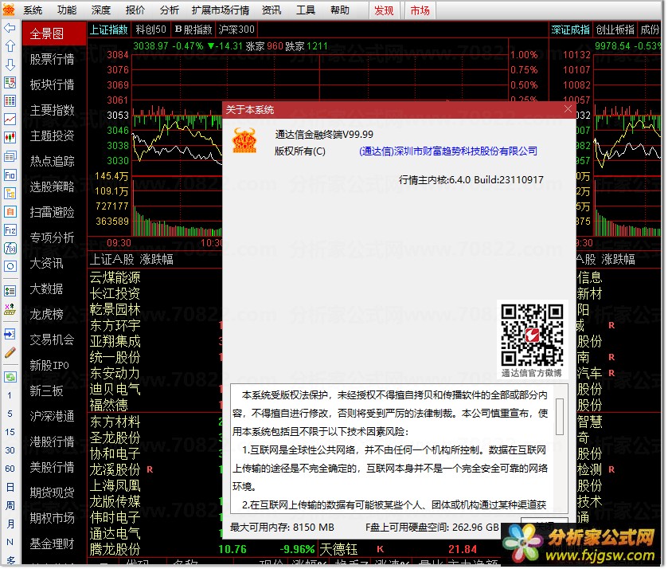Open the quote list with checkmark icon

click(x=10, y=83)
